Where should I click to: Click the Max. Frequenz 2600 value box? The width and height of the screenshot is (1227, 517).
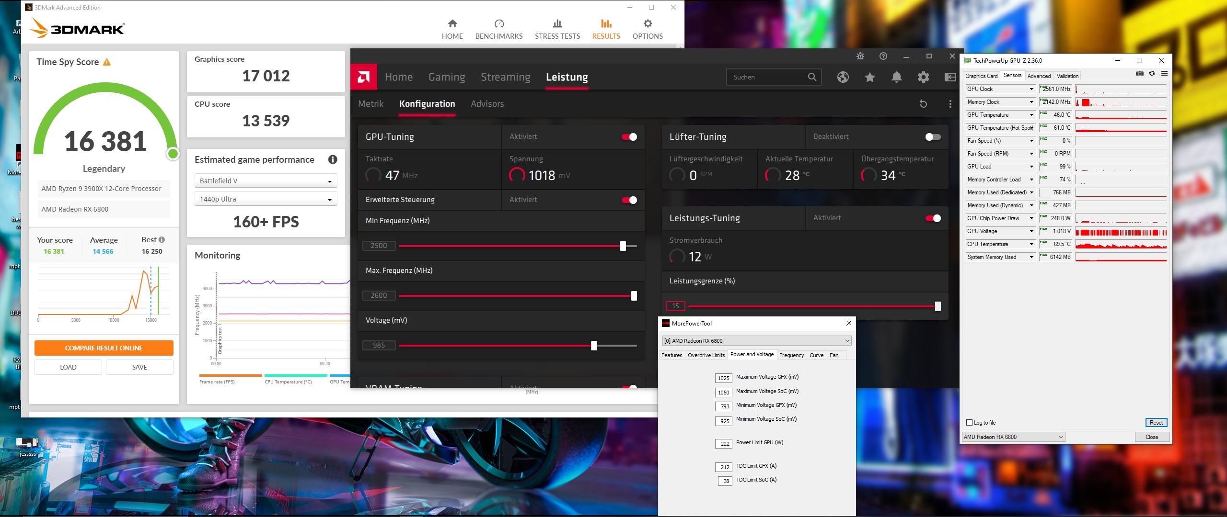[379, 296]
